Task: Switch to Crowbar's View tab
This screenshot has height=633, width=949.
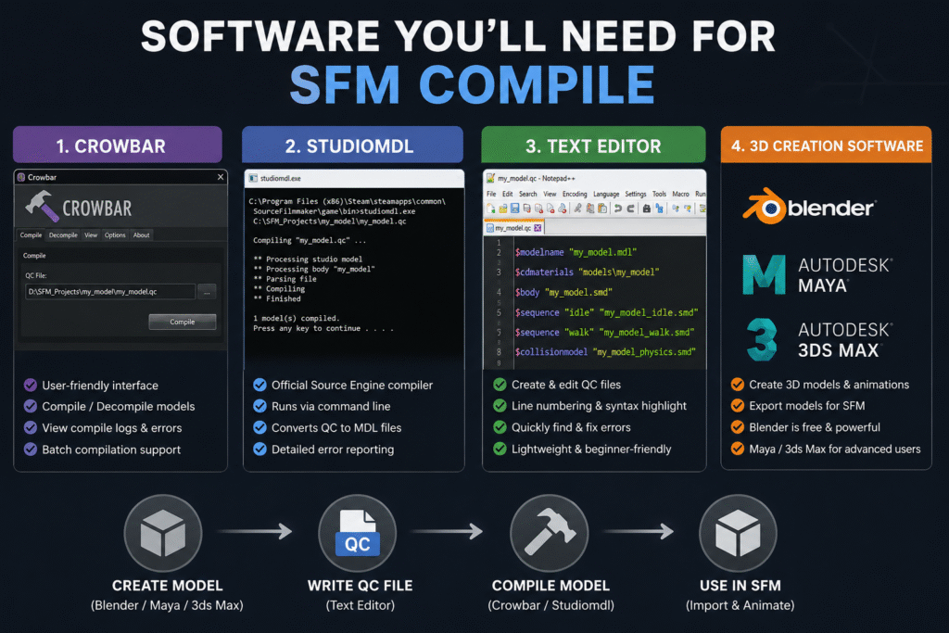Action: [x=91, y=234]
